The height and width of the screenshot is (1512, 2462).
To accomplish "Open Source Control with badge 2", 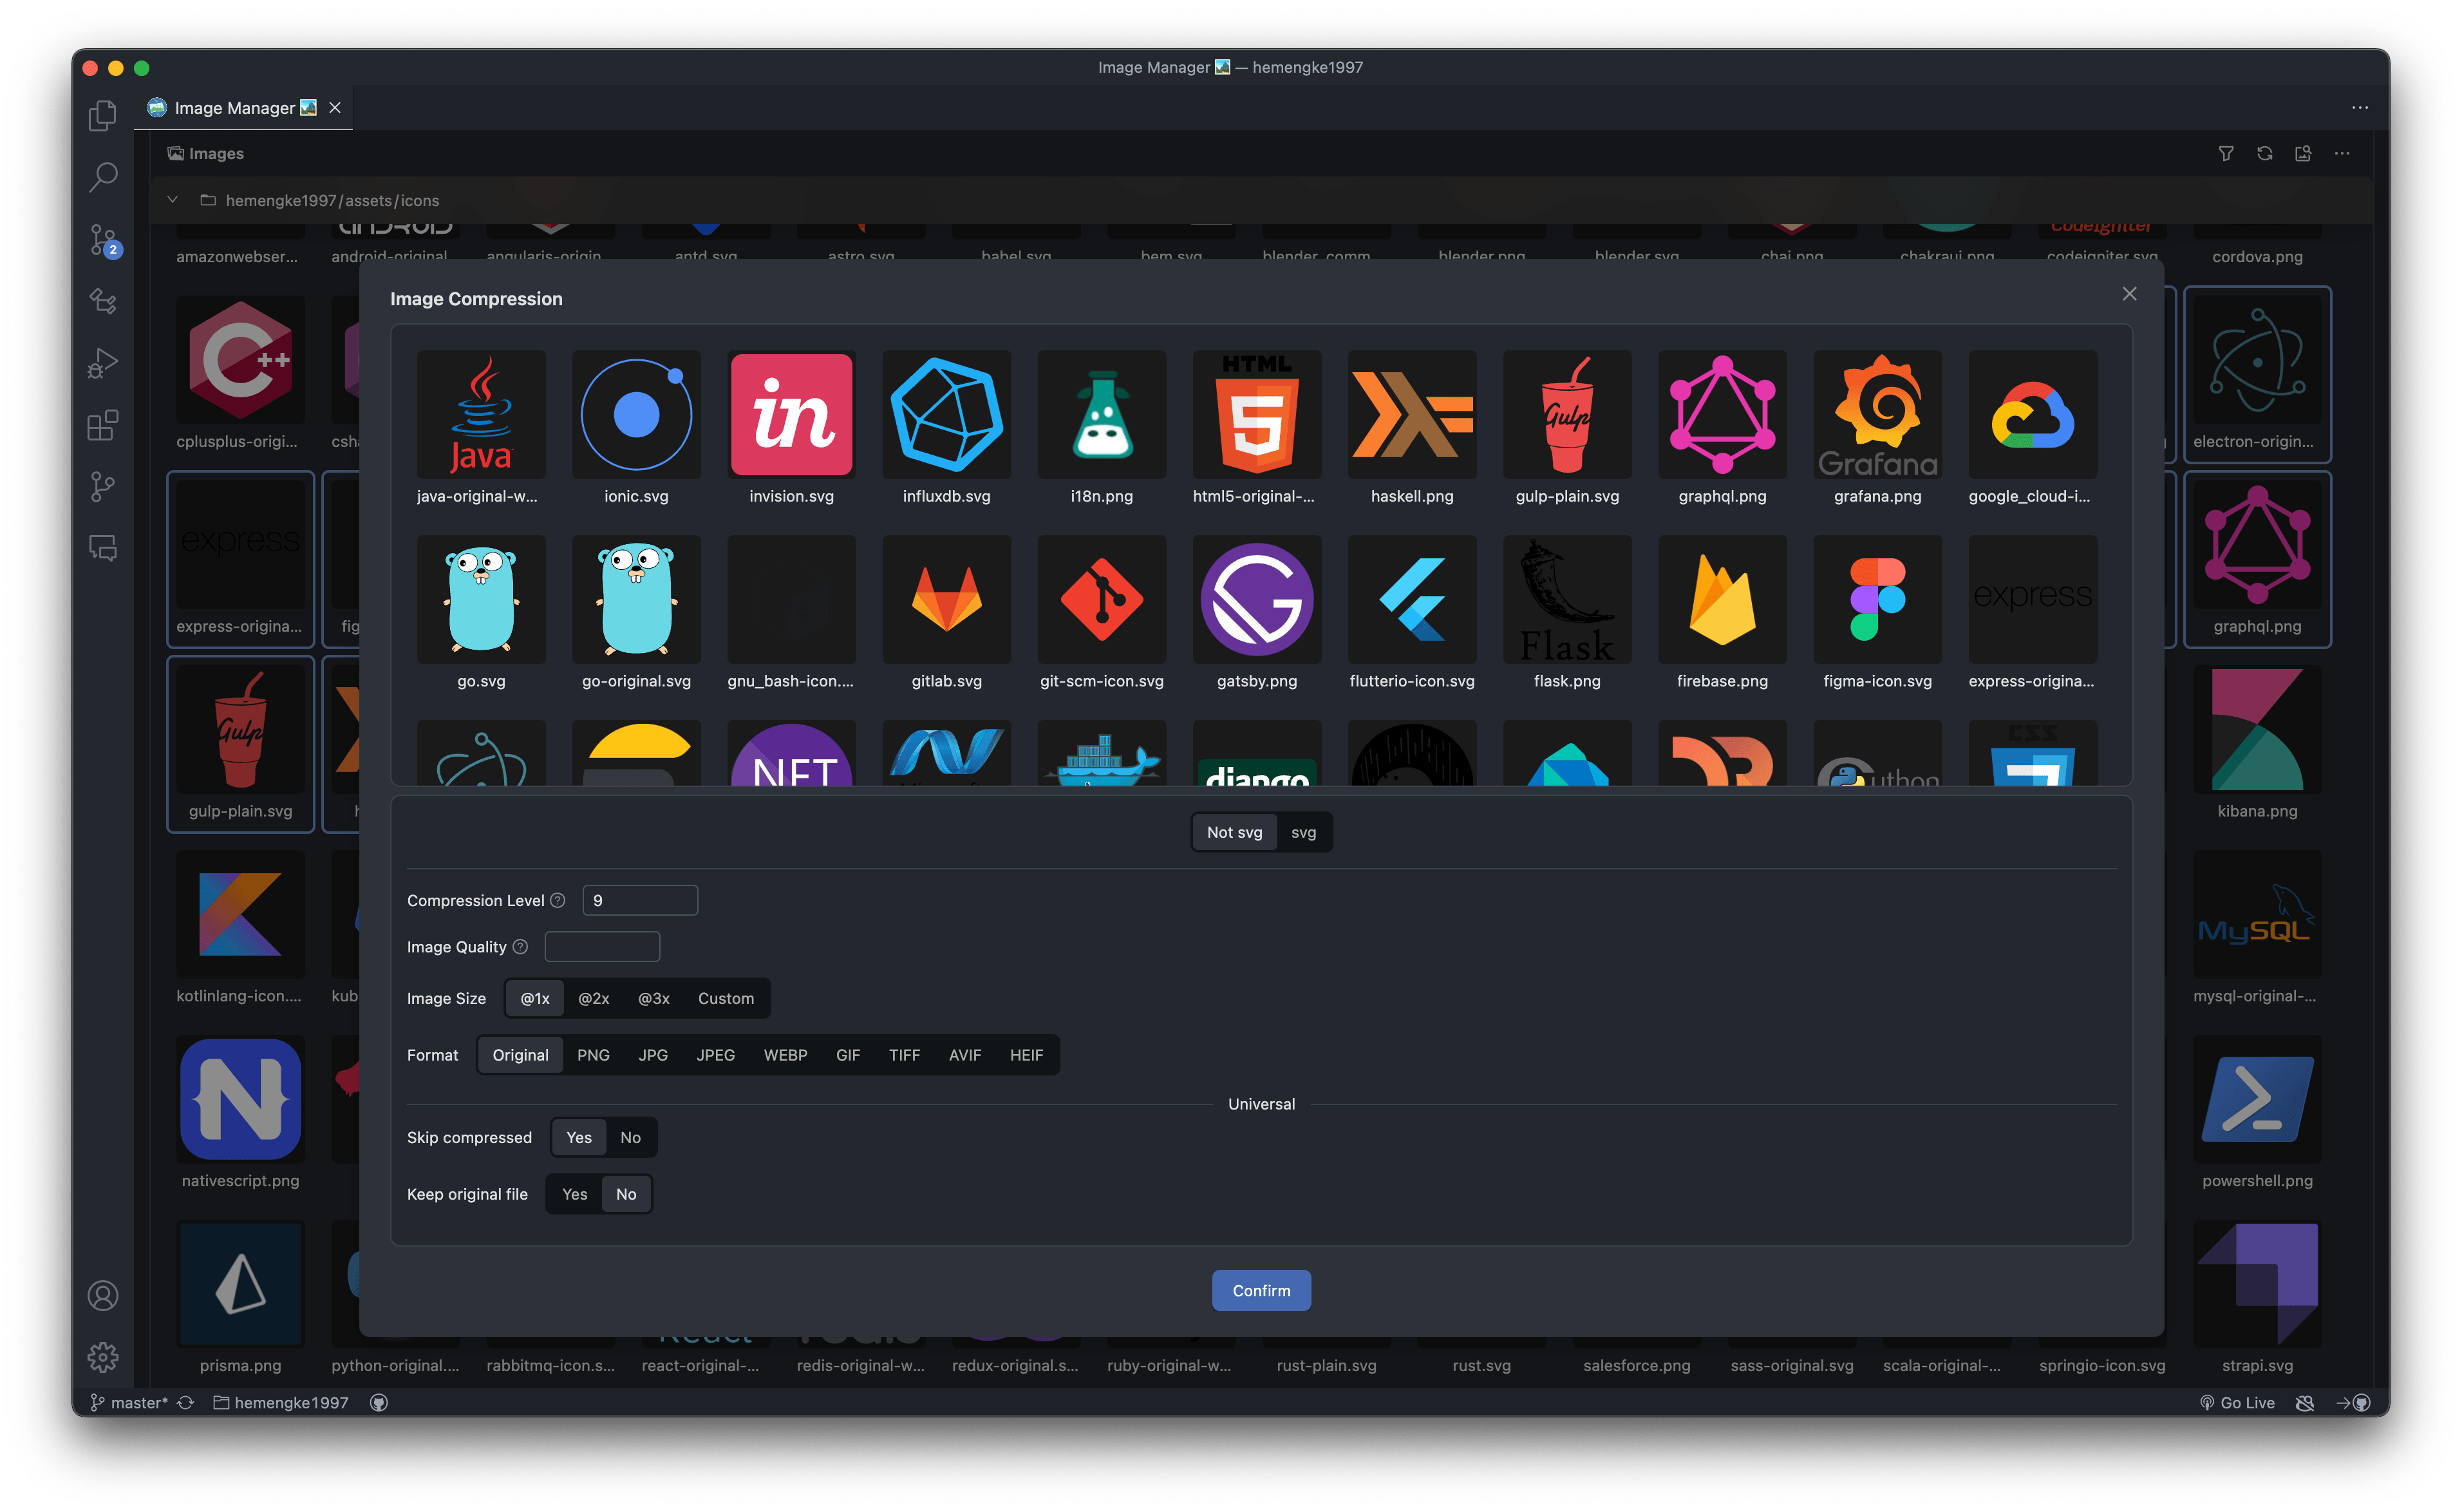I will point(102,239).
